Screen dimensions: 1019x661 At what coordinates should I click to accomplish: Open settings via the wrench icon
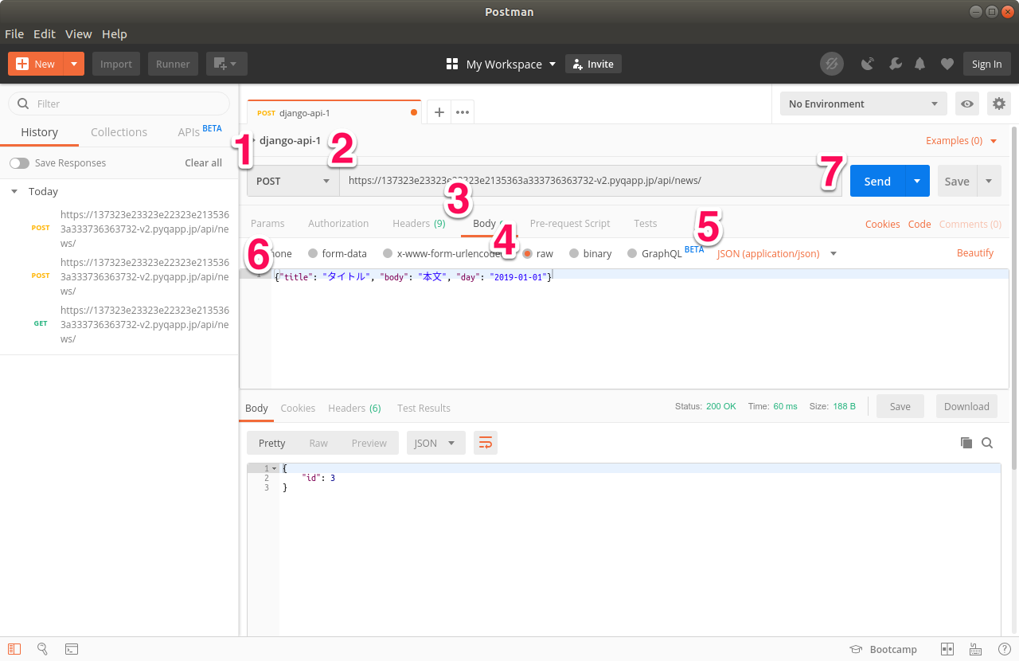(896, 65)
